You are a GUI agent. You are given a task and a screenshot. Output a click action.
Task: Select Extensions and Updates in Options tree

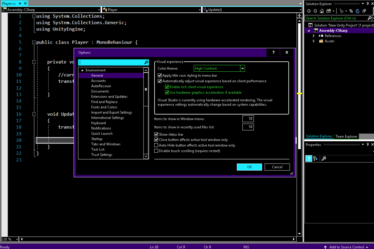(109, 97)
